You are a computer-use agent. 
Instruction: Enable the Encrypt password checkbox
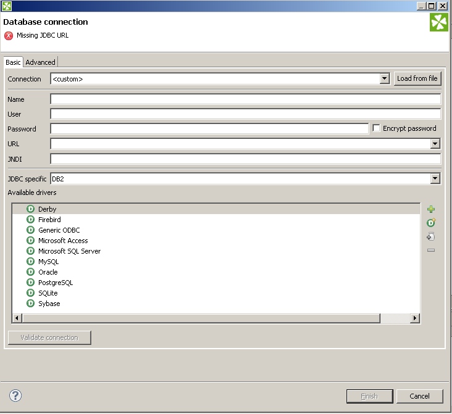[376, 128]
